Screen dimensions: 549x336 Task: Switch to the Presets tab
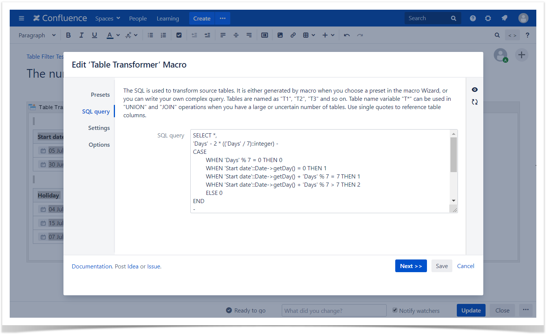tap(100, 95)
